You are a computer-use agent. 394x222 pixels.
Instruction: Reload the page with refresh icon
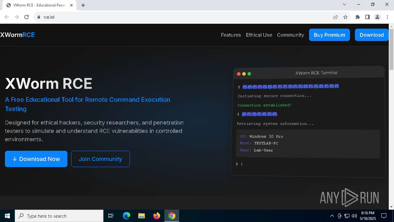[26, 17]
